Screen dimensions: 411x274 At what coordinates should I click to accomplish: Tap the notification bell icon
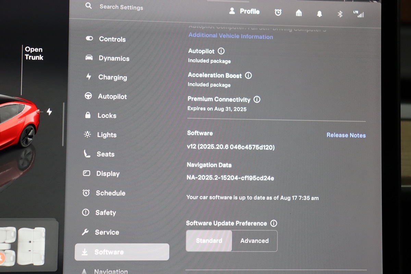coord(319,14)
